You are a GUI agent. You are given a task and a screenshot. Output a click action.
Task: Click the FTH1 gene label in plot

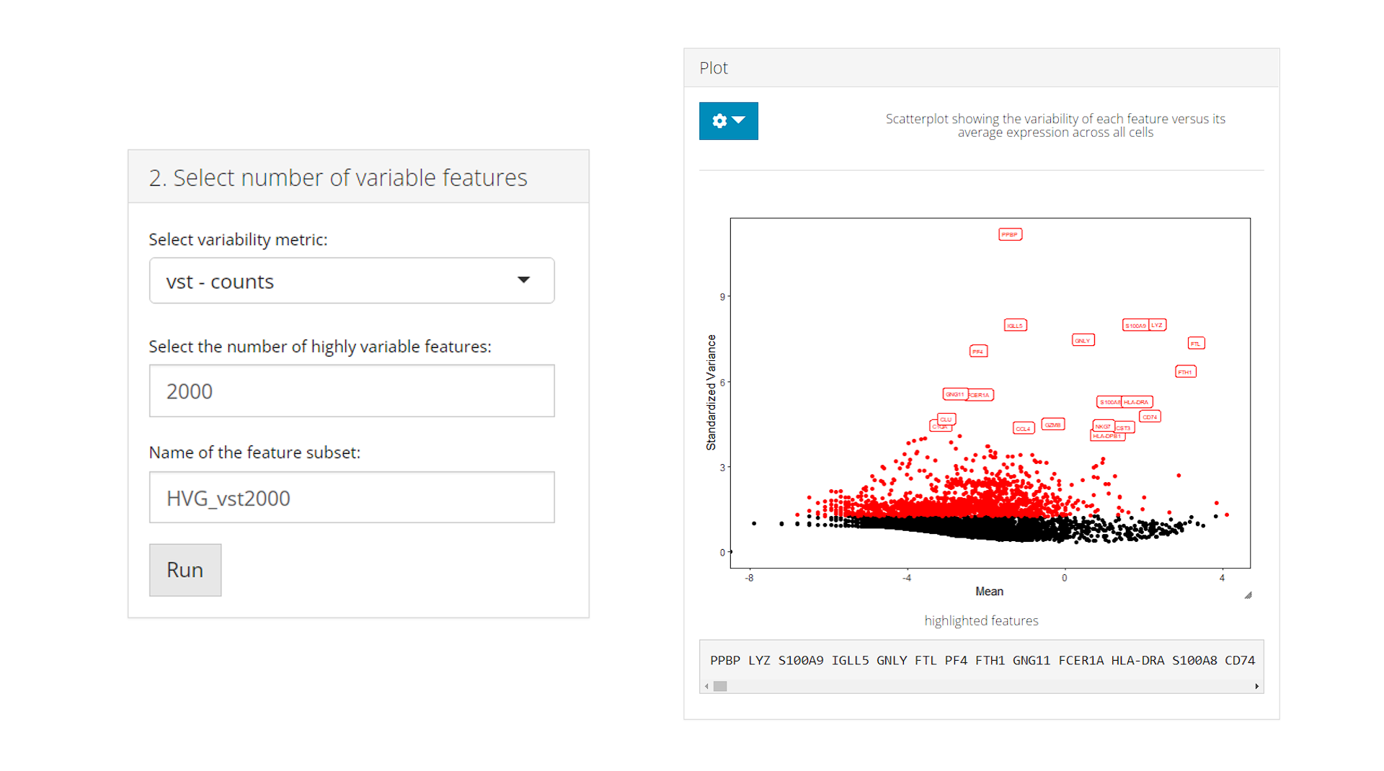(1185, 373)
